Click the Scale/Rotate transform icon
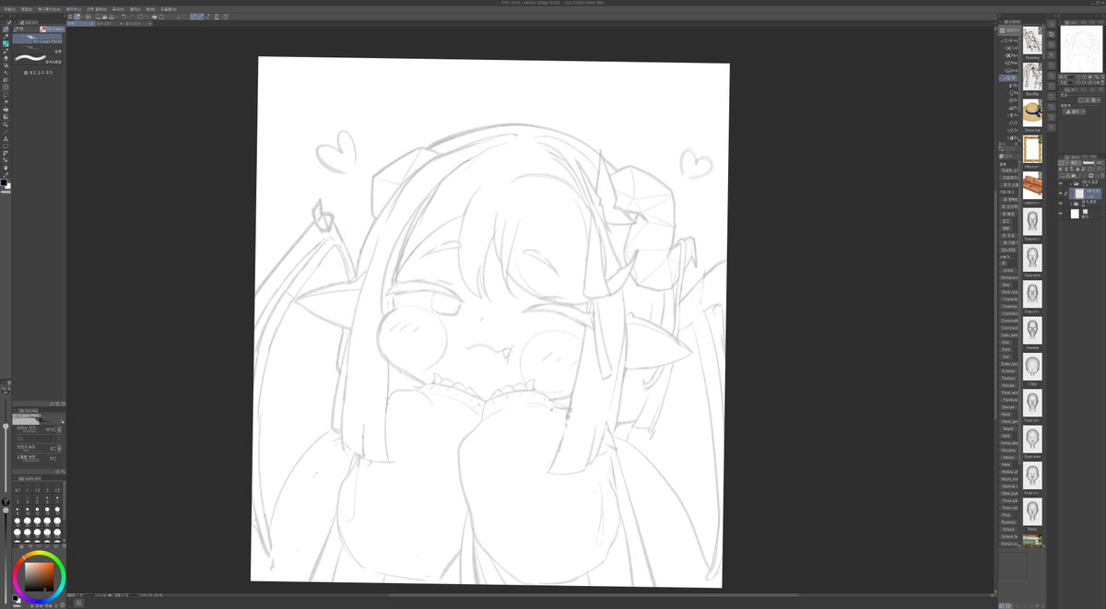Screen dimensions: 1106x609 161,17
